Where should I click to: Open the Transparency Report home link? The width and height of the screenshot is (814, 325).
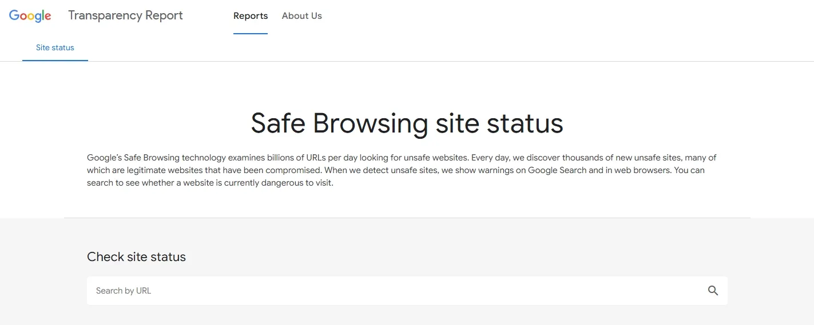125,15
